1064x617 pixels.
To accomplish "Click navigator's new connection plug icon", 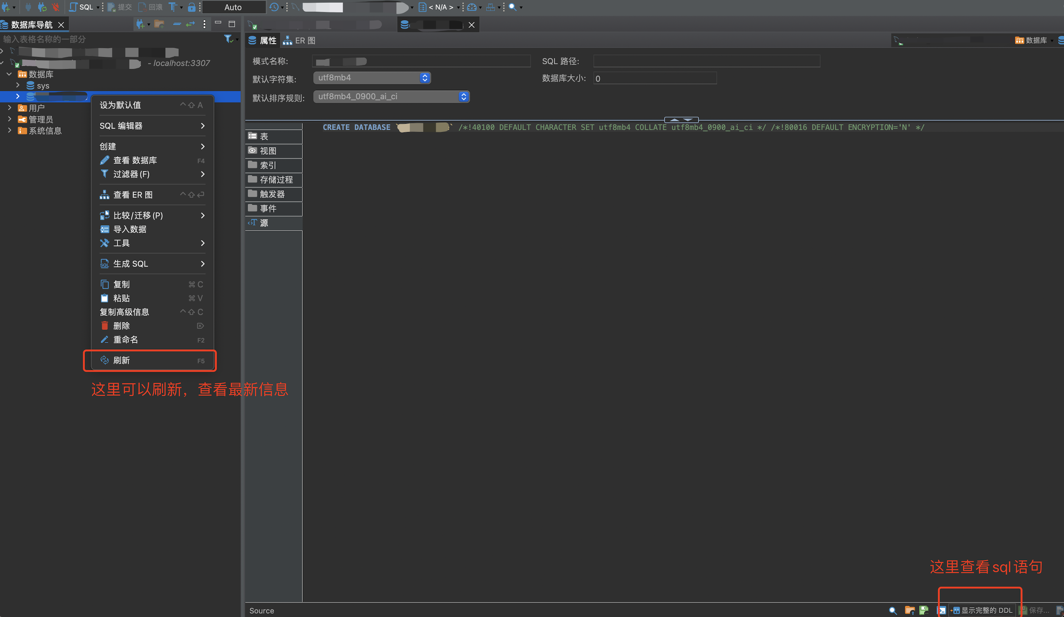I will click(x=140, y=24).
